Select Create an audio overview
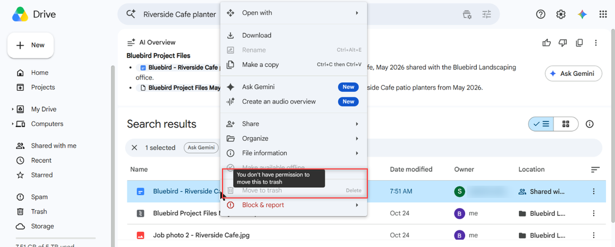 (x=294, y=101)
